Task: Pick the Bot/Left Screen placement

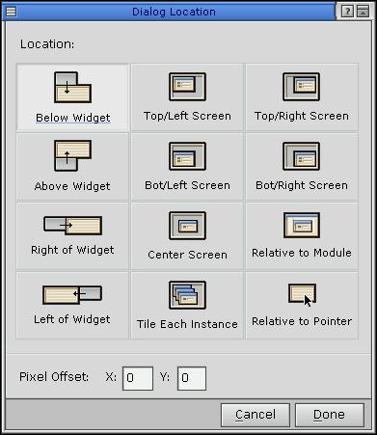Action: [187, 167]
